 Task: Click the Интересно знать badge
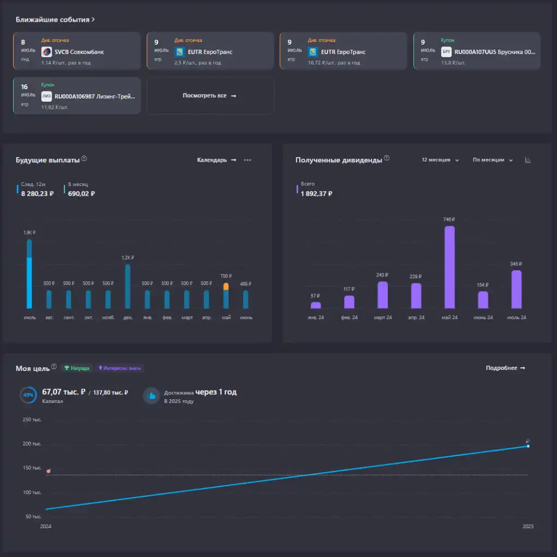point(120,368)
